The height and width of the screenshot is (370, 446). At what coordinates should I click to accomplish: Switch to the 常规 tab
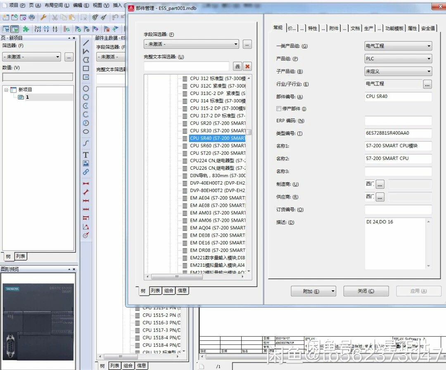(278, 28)
